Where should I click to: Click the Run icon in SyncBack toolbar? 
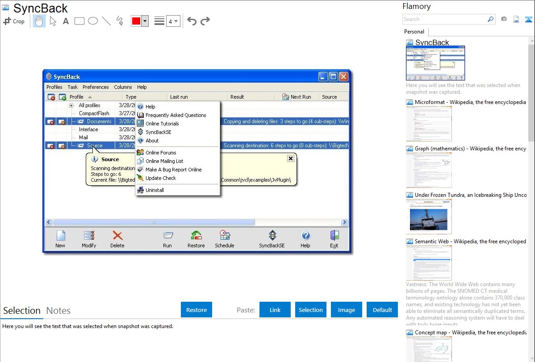tap(167, 235)
